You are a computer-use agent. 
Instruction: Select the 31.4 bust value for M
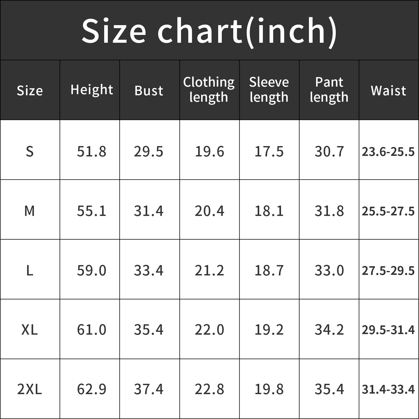[x=149, y=211]
